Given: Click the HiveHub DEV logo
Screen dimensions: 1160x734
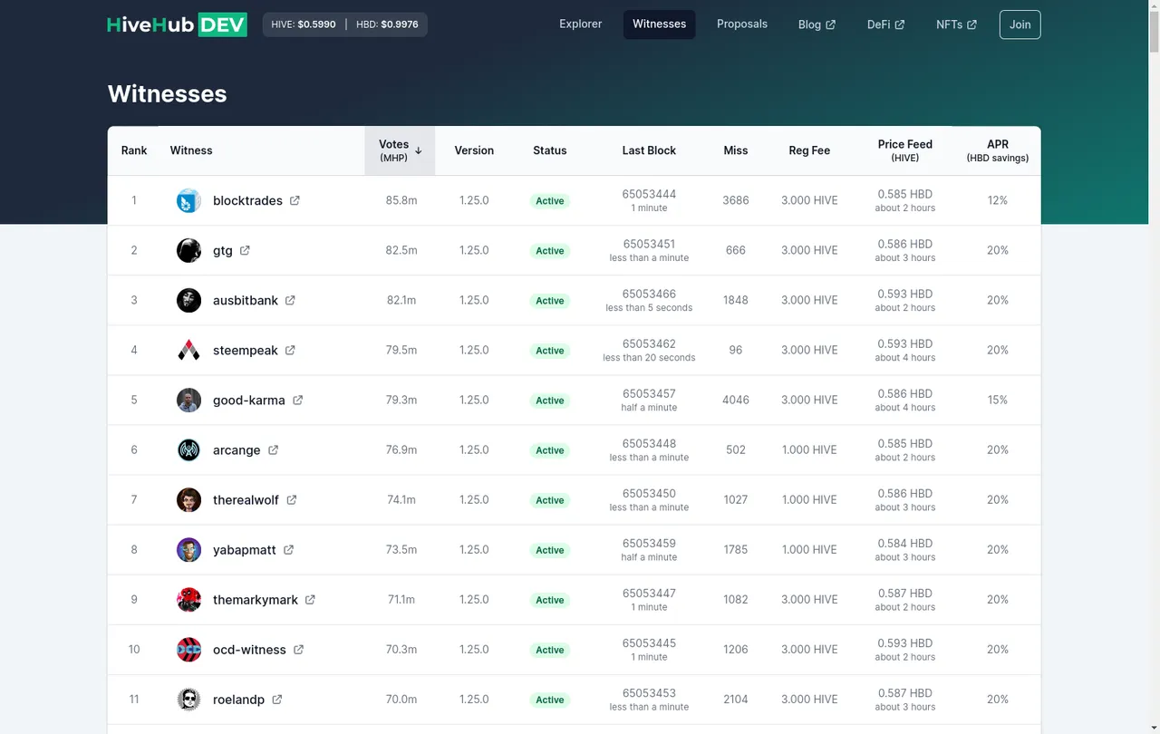Looking at the screenshot, I should click(x=177, y=24).
